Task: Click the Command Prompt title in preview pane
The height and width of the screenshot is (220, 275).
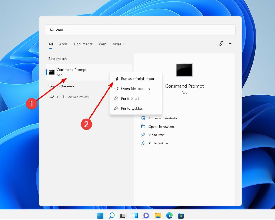Action: (x=185, y=86)
